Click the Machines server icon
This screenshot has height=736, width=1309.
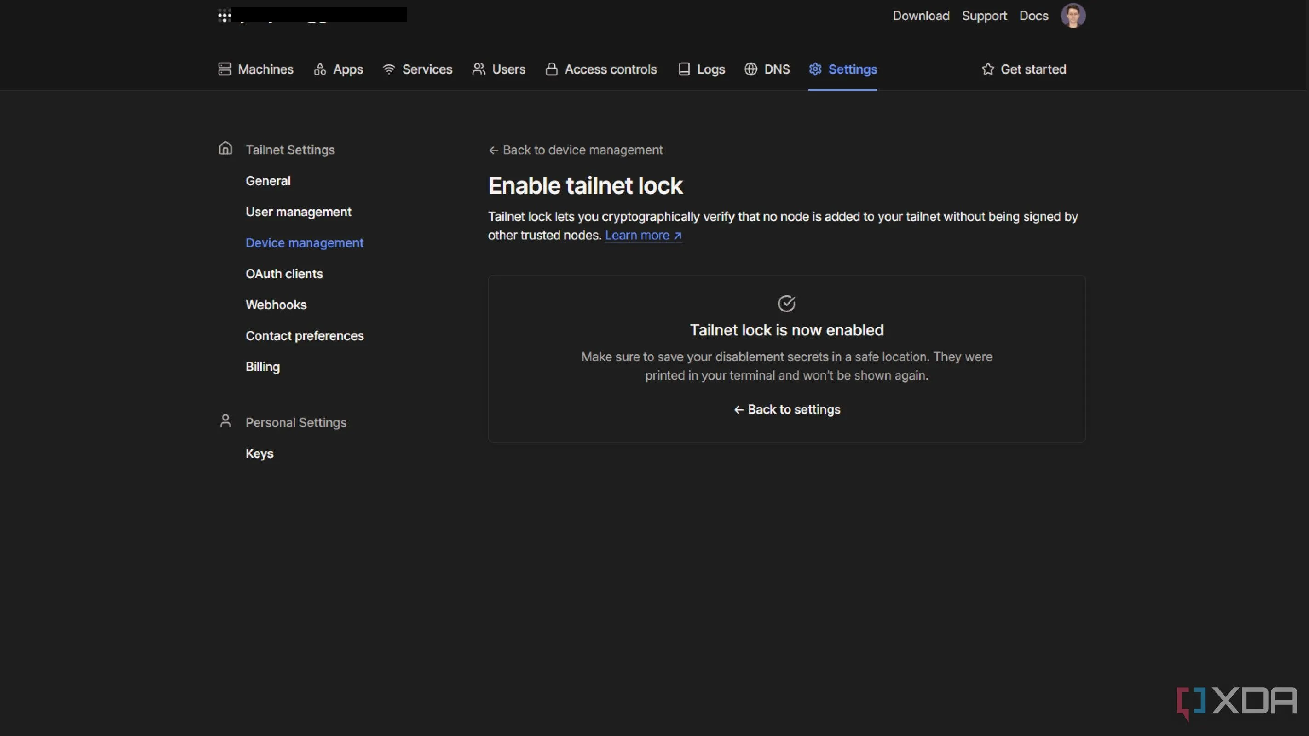225,69
